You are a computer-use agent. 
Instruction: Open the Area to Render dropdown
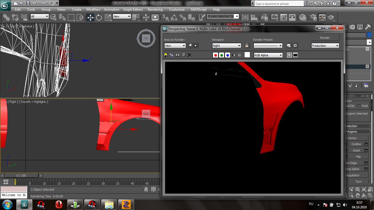coord(175,46)
